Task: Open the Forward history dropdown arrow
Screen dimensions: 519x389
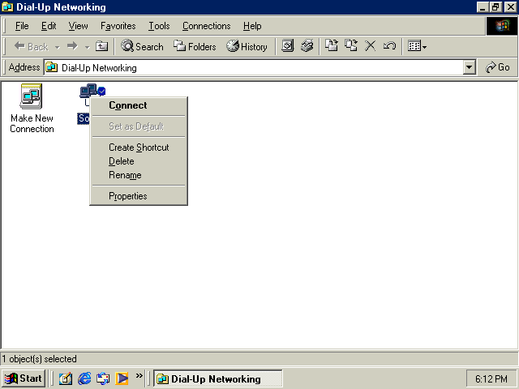Action: tap(87, 47)
